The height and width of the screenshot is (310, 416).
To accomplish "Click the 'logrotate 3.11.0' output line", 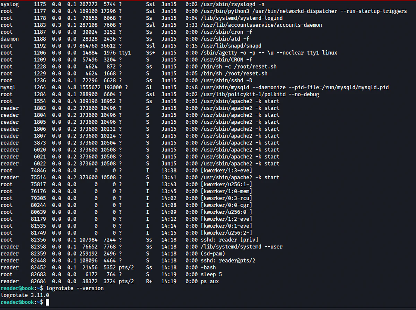I will pyautogui.click(x=25, y=295).
